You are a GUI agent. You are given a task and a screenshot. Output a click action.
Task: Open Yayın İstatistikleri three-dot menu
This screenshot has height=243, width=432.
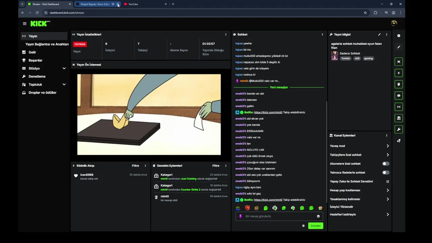pos(226,34)
